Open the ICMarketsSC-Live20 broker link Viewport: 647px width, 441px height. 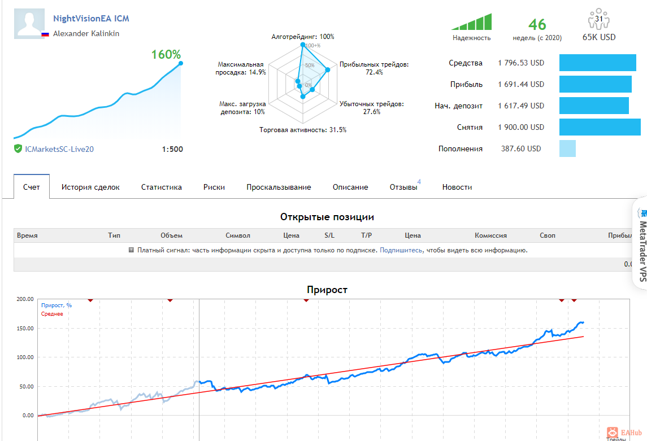pos(59,149)
